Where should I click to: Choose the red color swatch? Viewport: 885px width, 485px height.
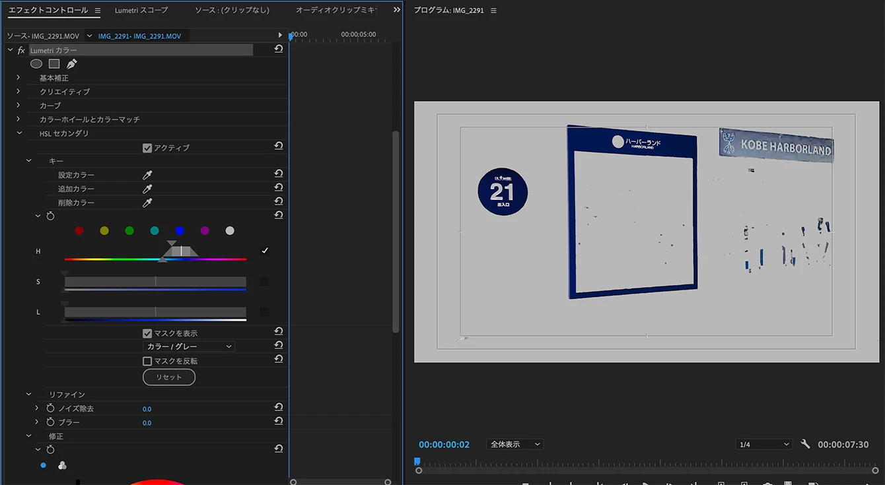point(79,230)
